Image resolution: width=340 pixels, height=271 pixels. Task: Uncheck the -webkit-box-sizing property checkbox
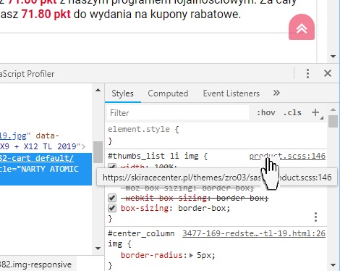click(x=112, y=198)
